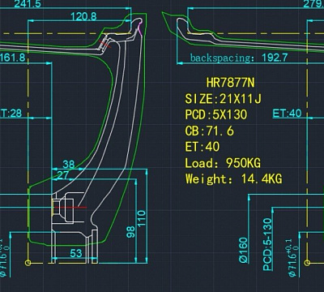The width and height of the screenshot is (324, 292).
Task: Select the yellow origin circle at left axis
Action: [28, 263]
